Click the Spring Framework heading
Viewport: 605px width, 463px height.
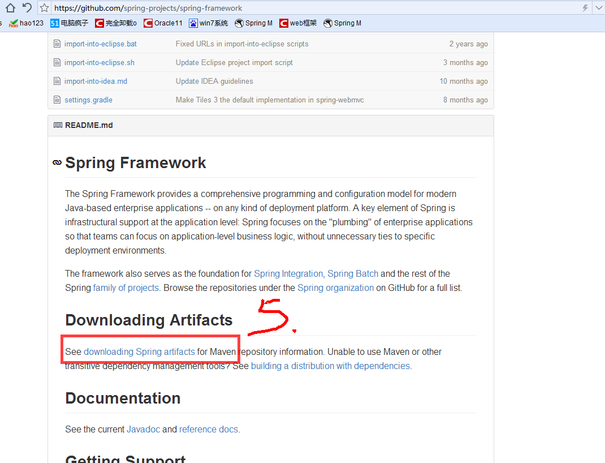[x=136, y=162]
